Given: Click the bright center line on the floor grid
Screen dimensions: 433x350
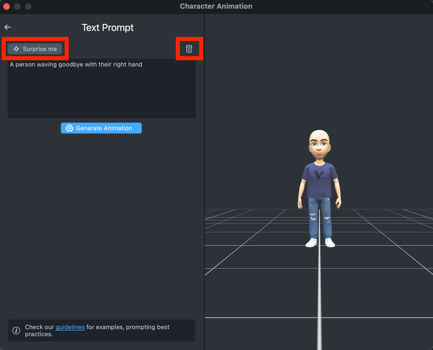Looking at the screenshot, I should tap(319, 298).
